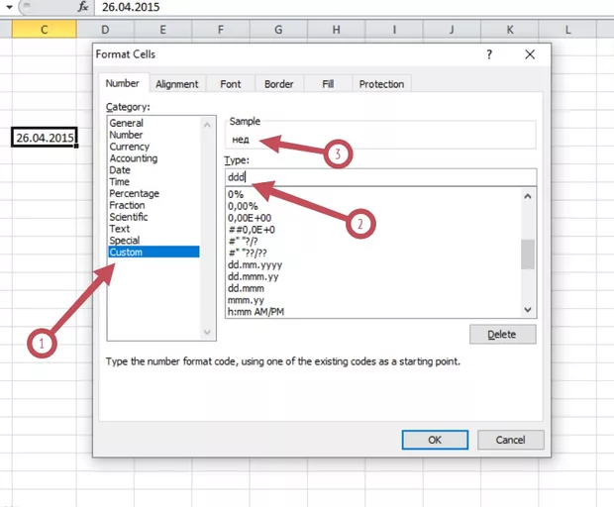This screenshot has width=614, height=507.
Task: Click the Category list scroll up arrow
Action: tap(207, 125)
